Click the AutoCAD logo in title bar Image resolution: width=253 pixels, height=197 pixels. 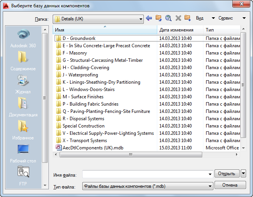pos(6,6)
